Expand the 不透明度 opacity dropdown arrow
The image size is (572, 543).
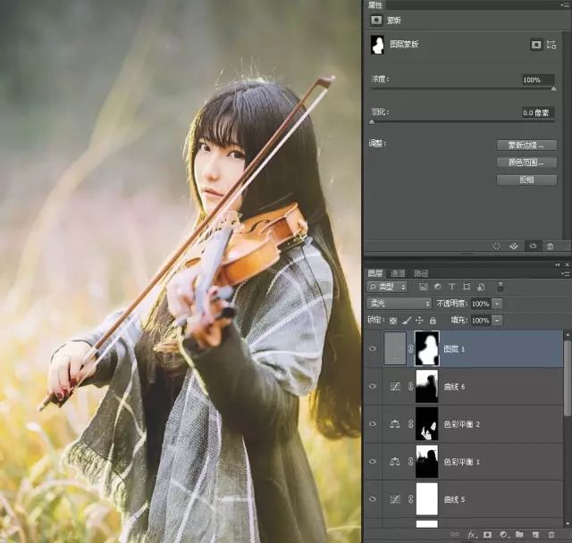click(x=497, y=304)
